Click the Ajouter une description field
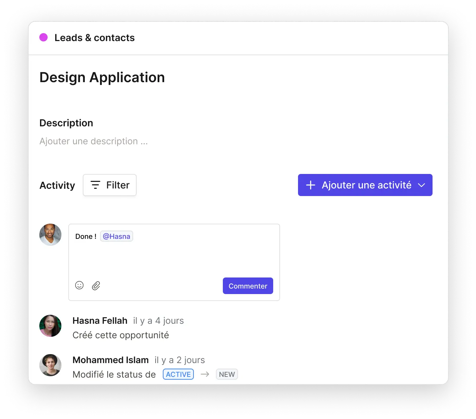Viewport: 476px width, 419px height. [93, 141]
